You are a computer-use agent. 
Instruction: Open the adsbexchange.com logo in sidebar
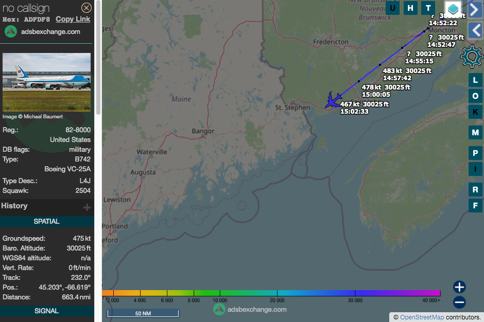pyautogui.click(x=42, y=31)
